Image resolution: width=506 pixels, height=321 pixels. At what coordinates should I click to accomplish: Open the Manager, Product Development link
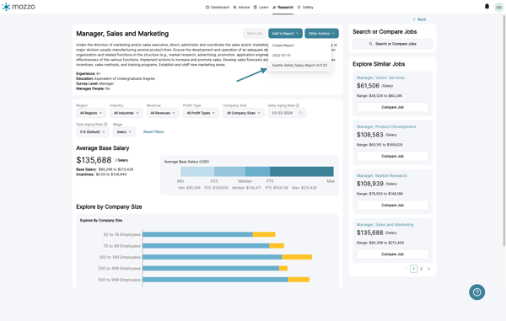[x=386, y=126]
